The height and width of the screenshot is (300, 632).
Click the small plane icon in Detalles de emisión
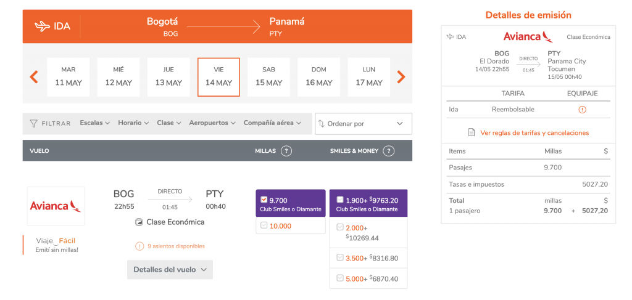click(450, 37)
